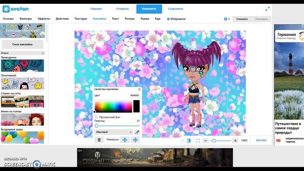Image resolution: width=304 pixels, height=171 pixels.
Task: Click the 800x500 image size link
Action: (261, 141)
